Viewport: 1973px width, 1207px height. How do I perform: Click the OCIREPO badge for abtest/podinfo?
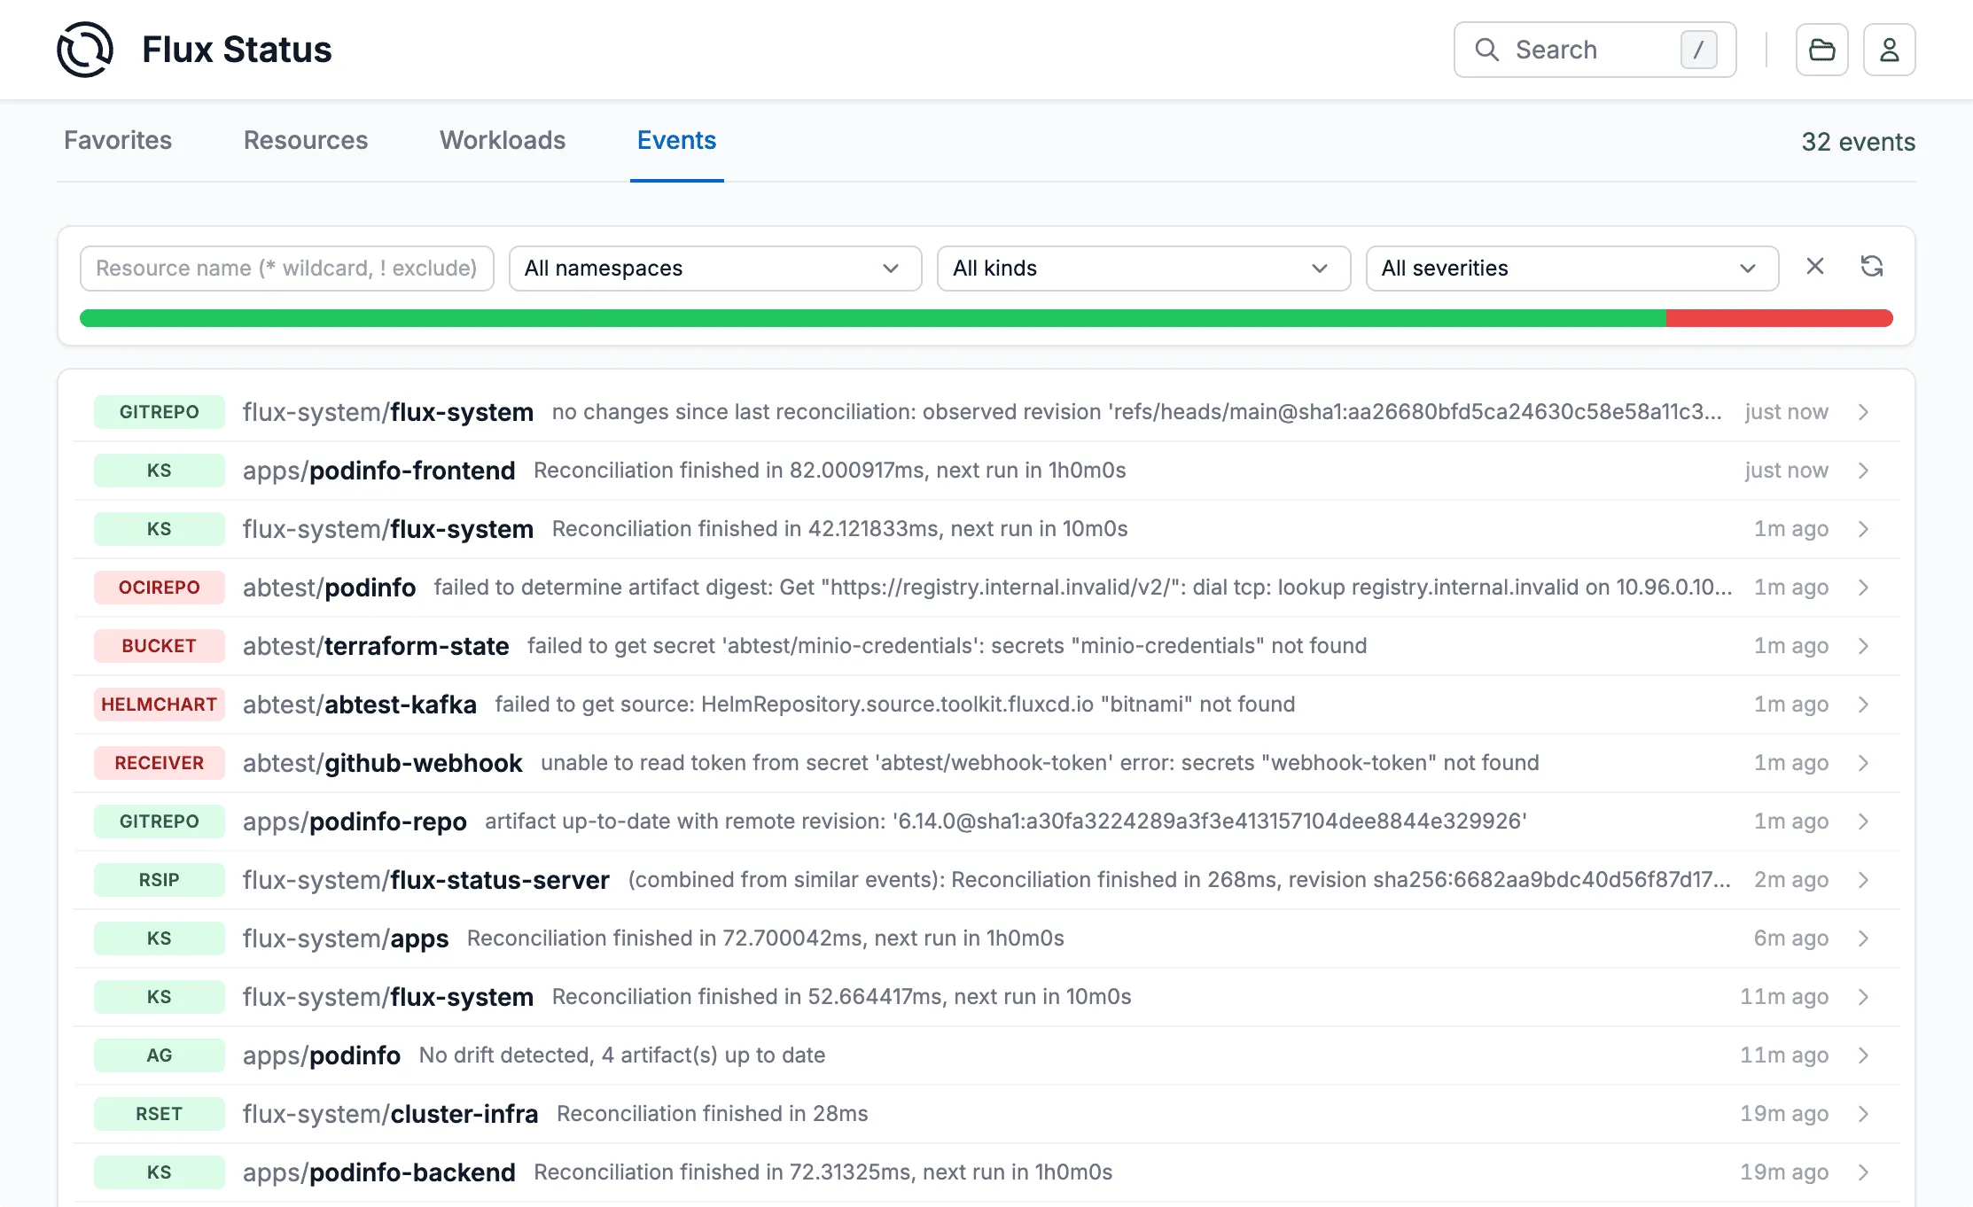click(x=160, y=588)
